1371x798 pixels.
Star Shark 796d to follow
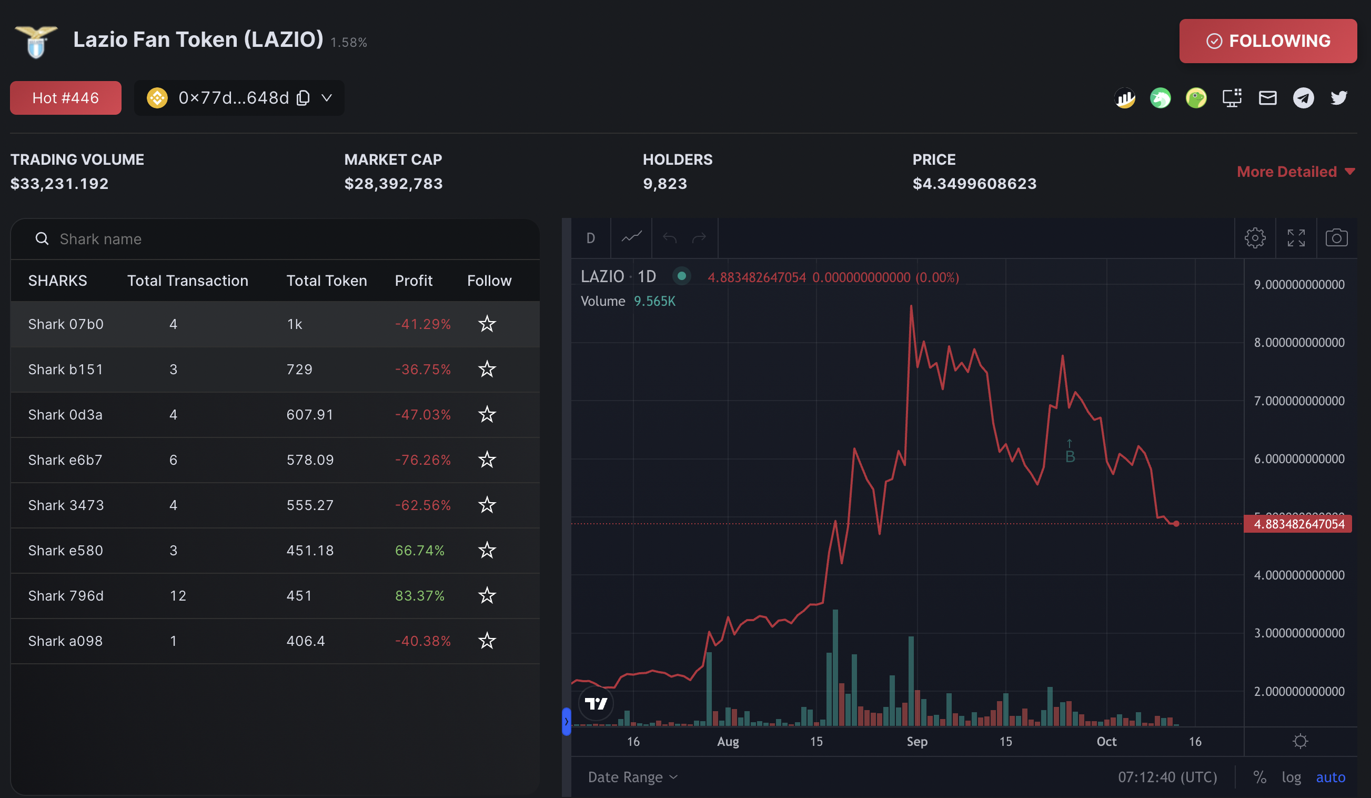pos(487,596)
